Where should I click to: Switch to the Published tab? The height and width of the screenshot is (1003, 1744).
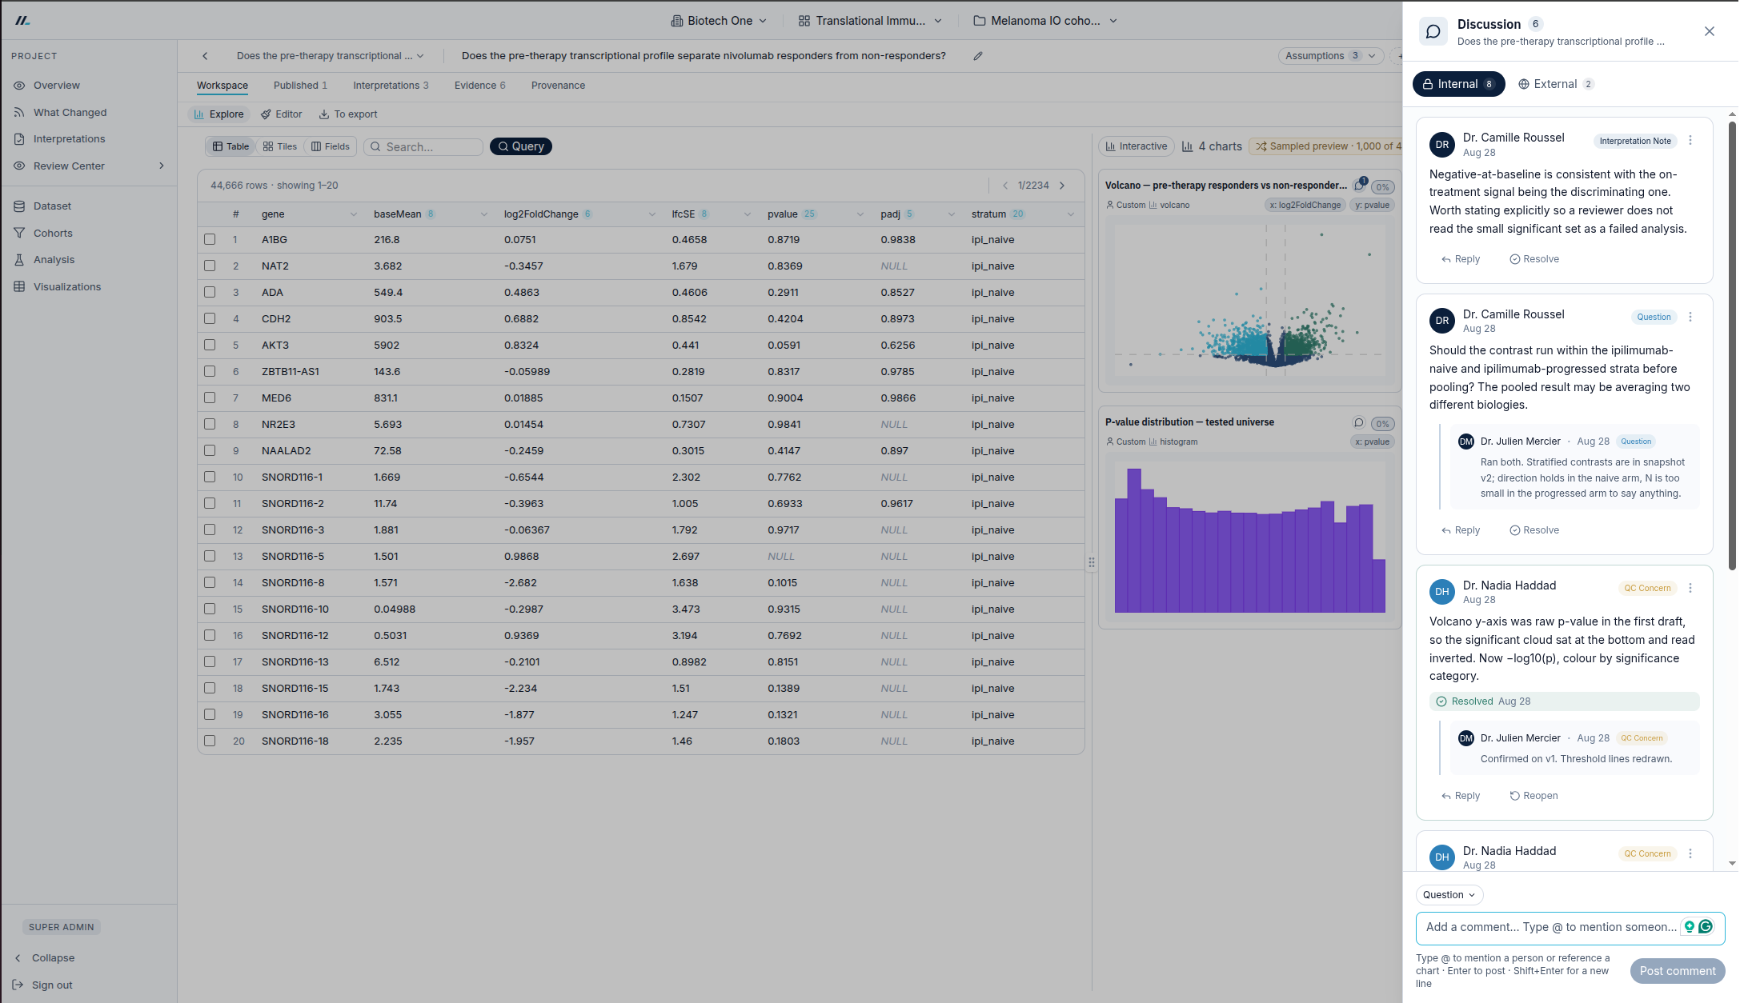[300, 86]
